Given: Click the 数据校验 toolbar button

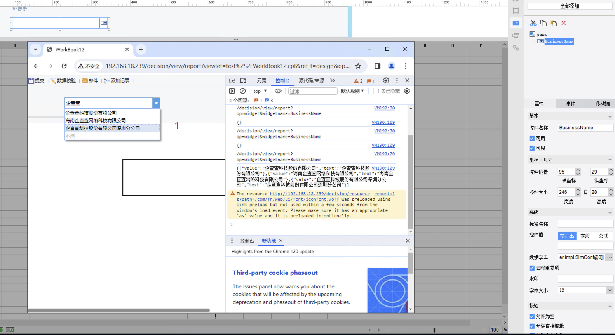Looking at the screenshot, I should [x=63, y=81].
